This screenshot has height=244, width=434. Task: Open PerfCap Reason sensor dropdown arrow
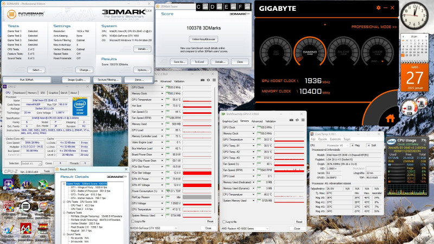(162, 197)
